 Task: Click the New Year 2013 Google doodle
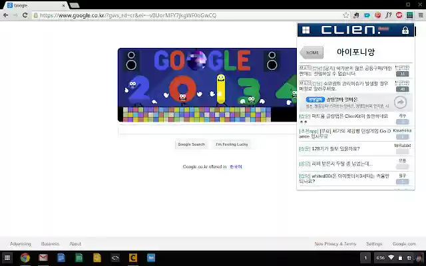[207, 85]
